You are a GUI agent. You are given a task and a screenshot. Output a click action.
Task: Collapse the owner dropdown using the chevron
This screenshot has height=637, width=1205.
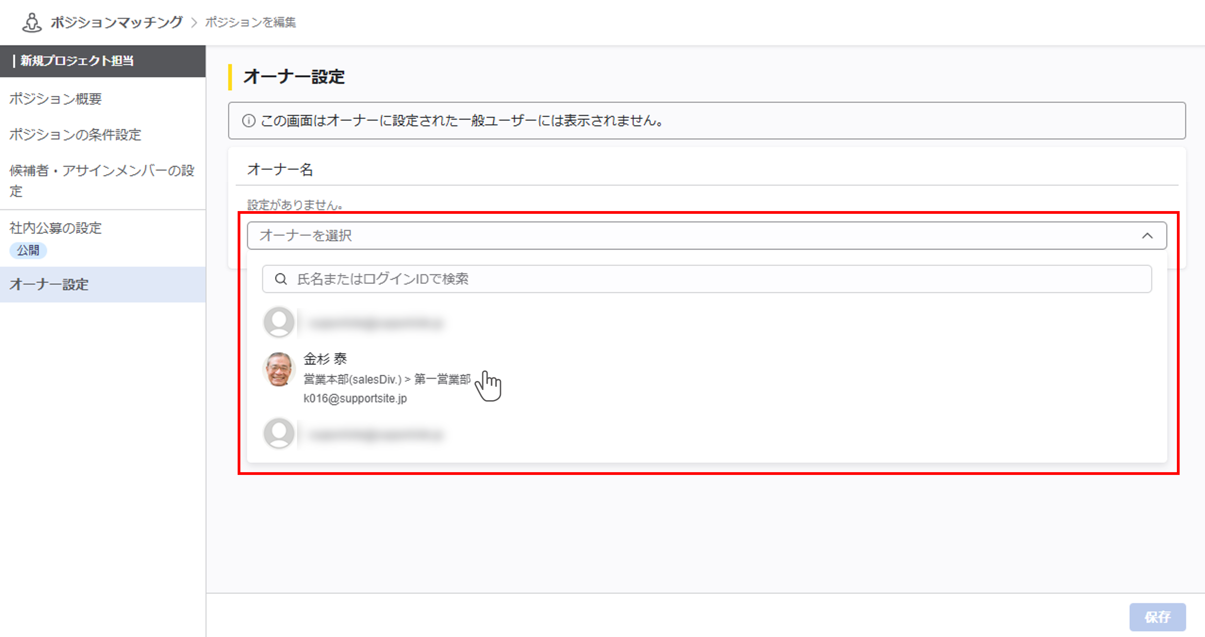tap(1147, 236)
